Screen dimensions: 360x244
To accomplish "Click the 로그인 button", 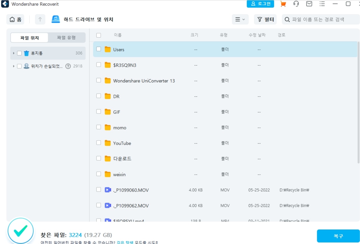I will coord(260,4).
